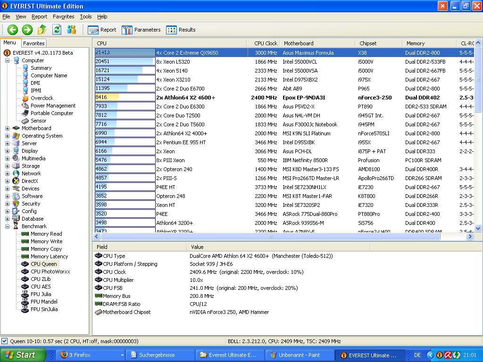This screenshot has width=483, height=362.
Task: Select the 2x Athlon64 X2 4600+ result row
Action: 283,98
